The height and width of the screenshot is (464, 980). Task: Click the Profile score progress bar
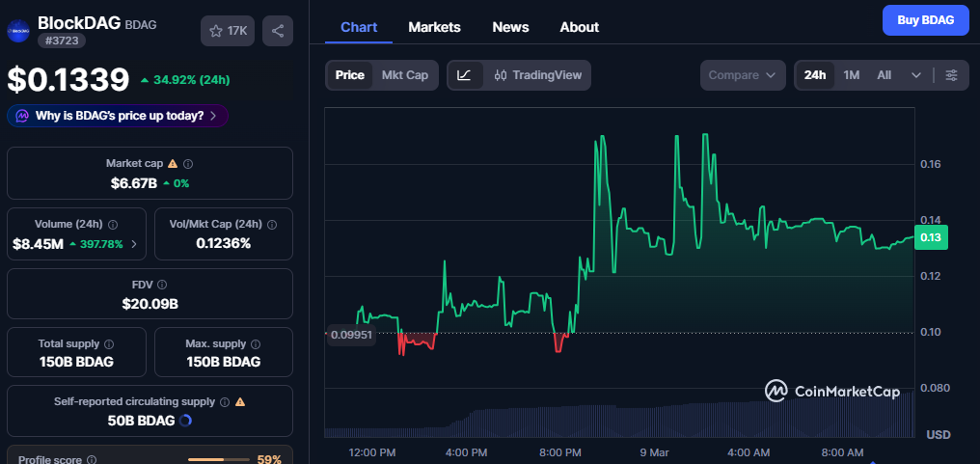point(219,459)
